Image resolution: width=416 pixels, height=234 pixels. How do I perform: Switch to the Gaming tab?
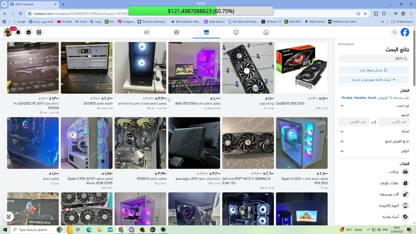[147, 32]
